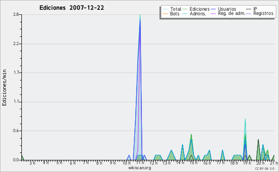This screenshot has width=279, height=172.
Task: Click the green Ediciones legend color line
Action: coord(185,9)
